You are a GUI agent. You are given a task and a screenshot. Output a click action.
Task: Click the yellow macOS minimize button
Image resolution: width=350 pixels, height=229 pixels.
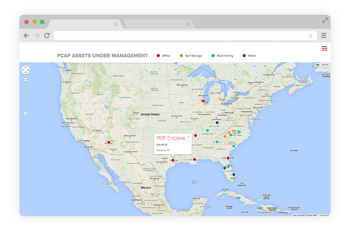(x=34, y=22)
